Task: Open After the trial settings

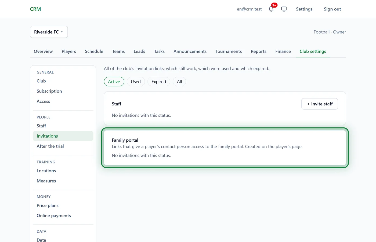Action: click(63, 146)
